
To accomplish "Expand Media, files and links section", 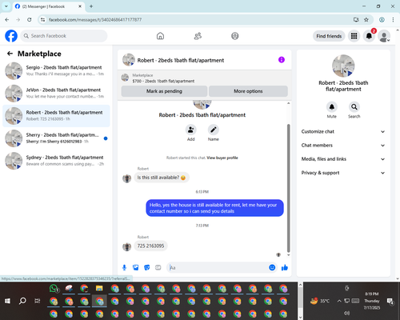I will [343, 159].
